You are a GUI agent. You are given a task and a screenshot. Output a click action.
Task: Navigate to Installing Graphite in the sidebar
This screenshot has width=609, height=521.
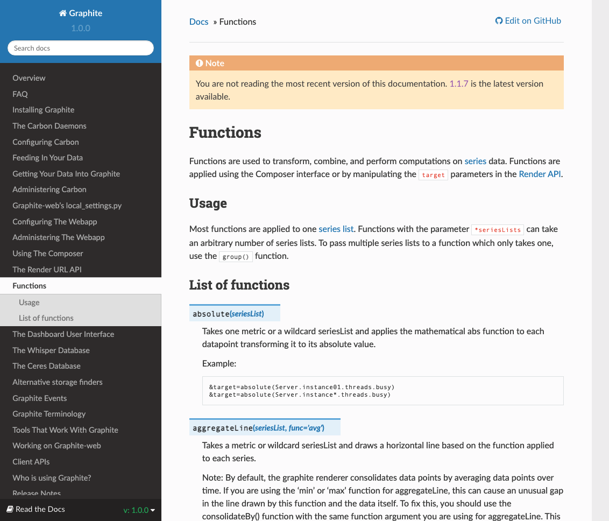click(x=43, y=110)
